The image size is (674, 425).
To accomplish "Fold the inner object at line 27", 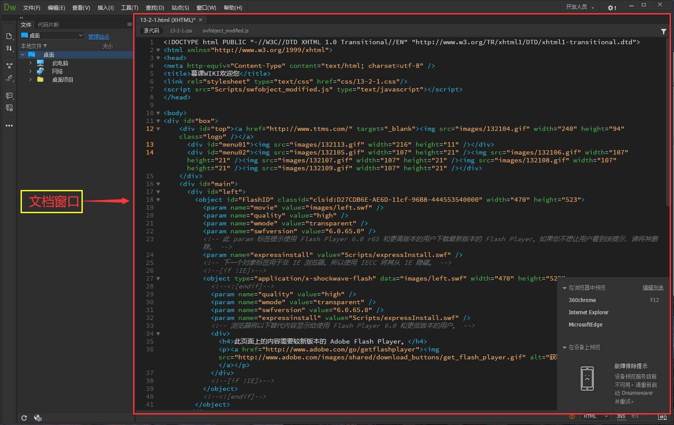I will click(x=158, y=278).
